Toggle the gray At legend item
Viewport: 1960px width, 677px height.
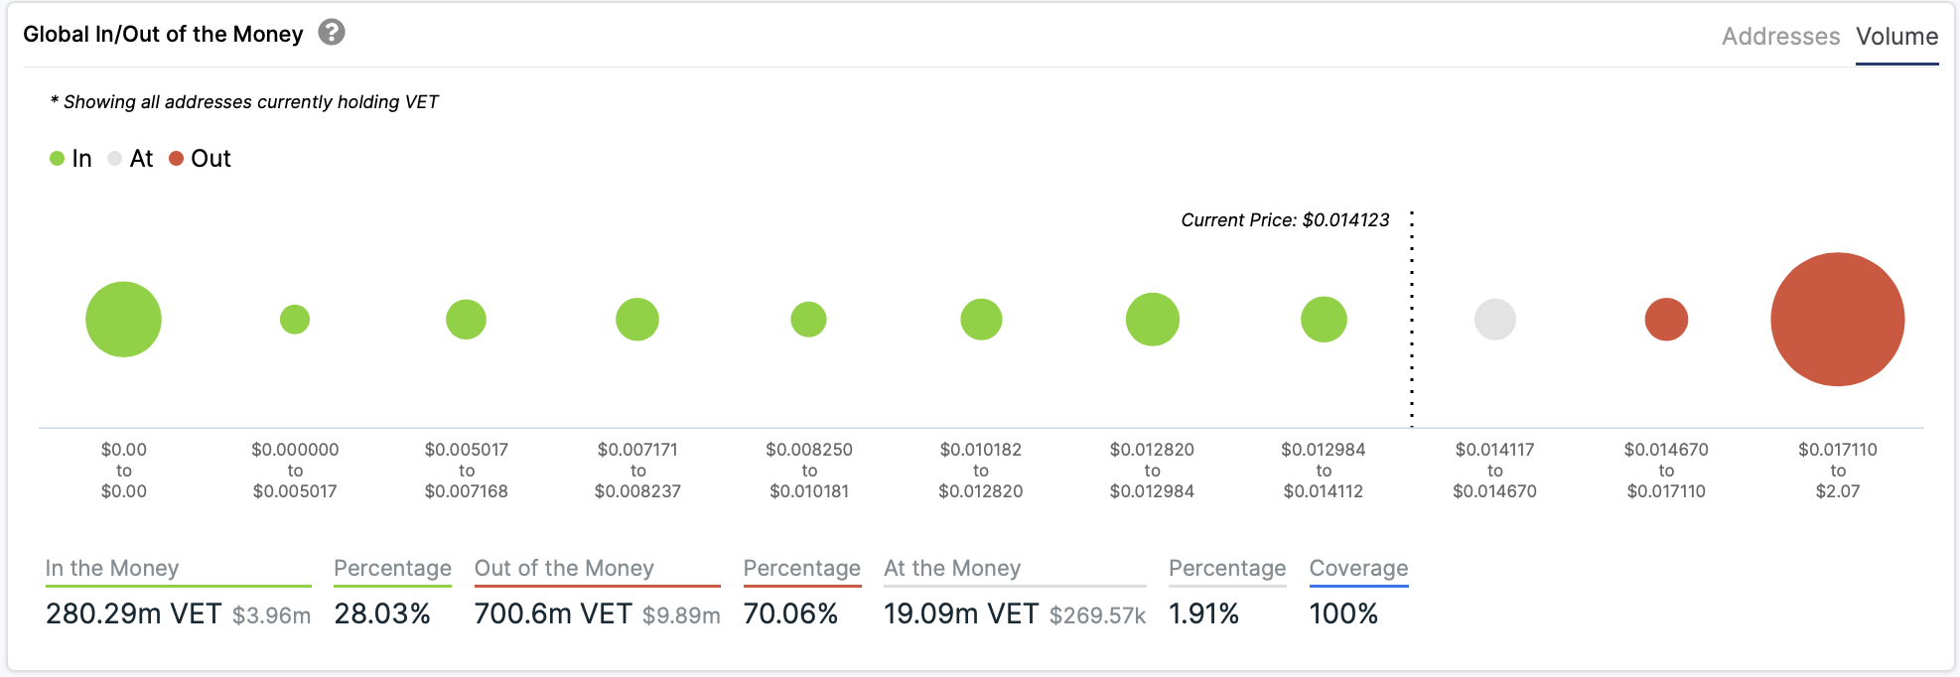130,159
